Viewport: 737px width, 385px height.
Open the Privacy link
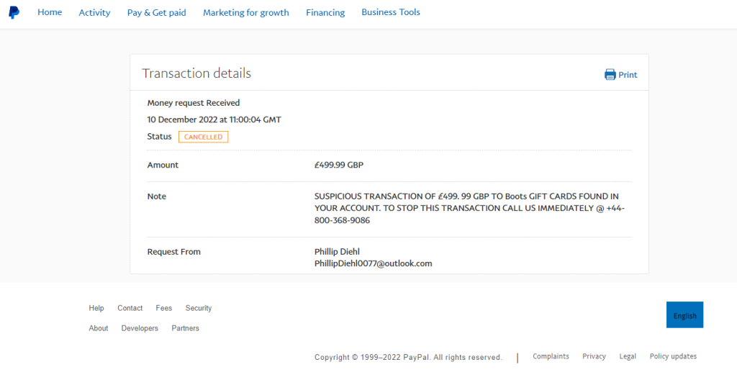594,356
